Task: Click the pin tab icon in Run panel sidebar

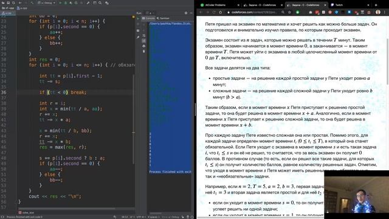Action: [138, 37]
